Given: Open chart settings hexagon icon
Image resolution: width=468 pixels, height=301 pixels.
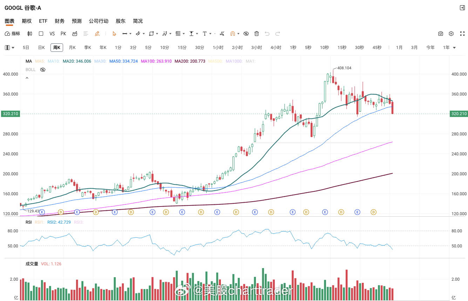Looking at the screenshot, I should pyautogui.click(x=451, y=34).
